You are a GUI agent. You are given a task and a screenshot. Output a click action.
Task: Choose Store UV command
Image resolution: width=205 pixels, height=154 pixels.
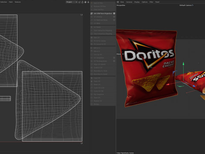(103, 98)
